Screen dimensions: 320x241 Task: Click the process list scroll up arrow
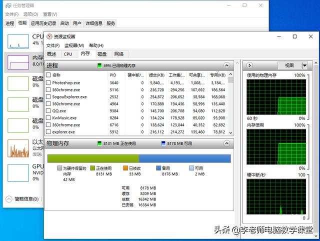tap(230, 74)
